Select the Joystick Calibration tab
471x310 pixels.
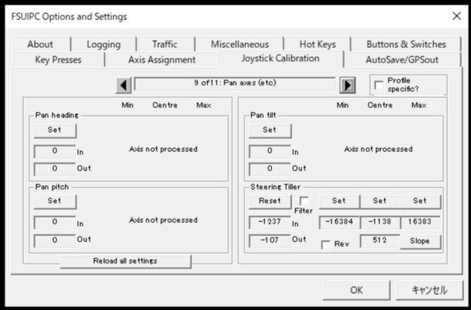(281, 59)
